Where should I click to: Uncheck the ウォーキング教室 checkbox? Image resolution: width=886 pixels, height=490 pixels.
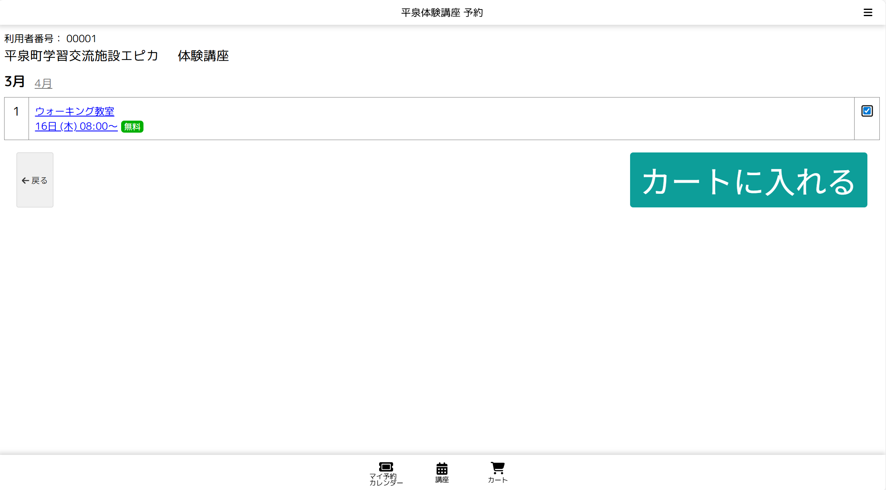tap(867, 111)
